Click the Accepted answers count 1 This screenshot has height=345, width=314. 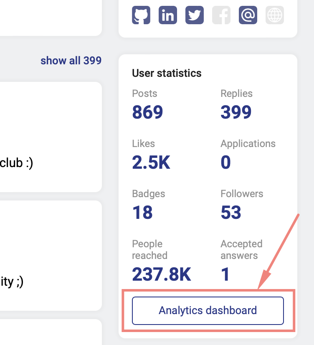(x=225, y=274)
